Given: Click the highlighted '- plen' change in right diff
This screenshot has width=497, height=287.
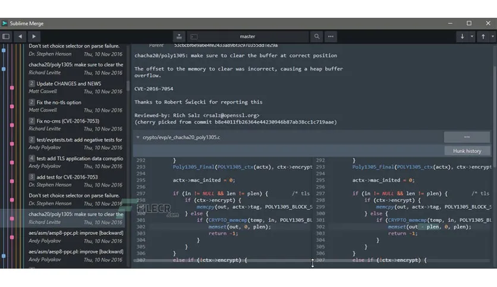Looking at the screenshot, I should click(430, 227).
